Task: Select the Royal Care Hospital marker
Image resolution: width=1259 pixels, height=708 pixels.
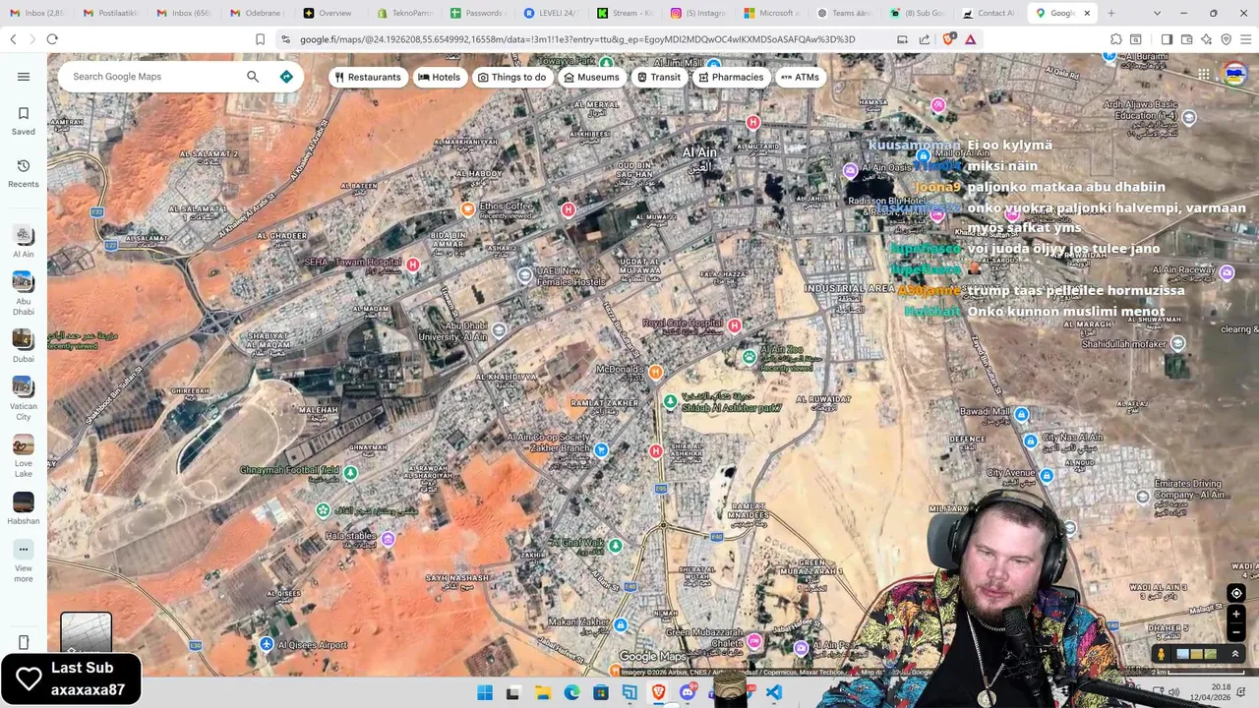Action: (734, 325)
